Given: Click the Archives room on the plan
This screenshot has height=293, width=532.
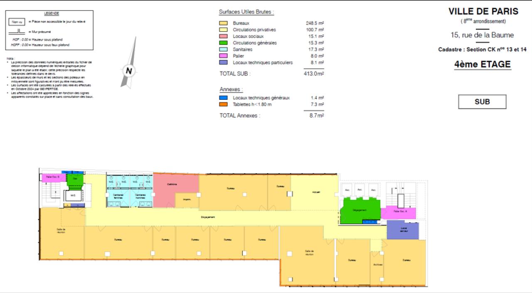Looking at the screenshot, I should tap(377, 265).
